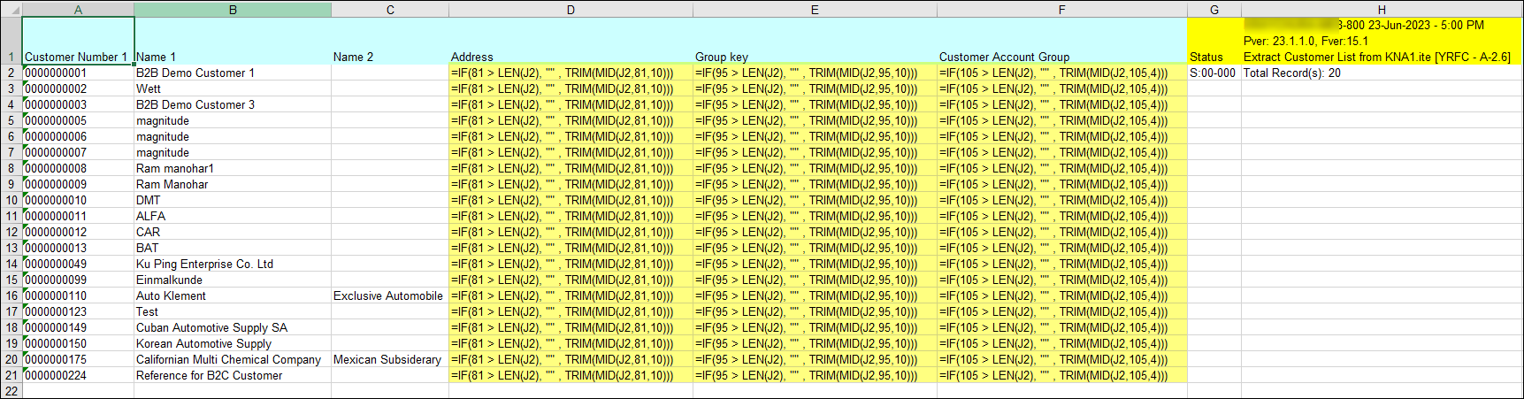This screenshot has width=1524, height=399.
Task: Select column D header
Action: coord(571,10)
